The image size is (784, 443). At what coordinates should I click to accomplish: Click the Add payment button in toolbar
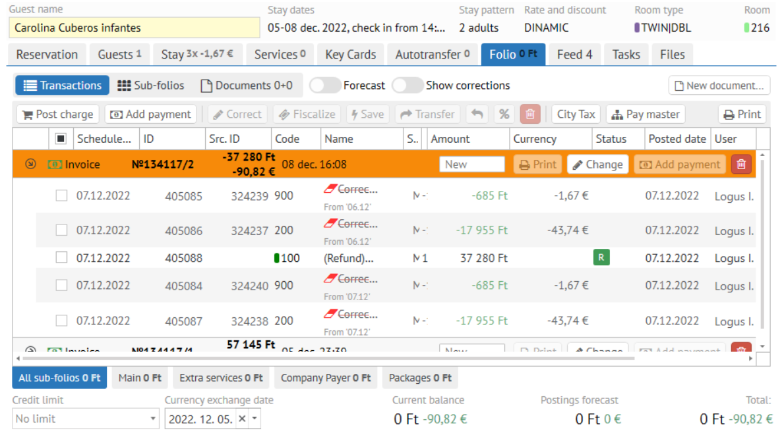coord(151,114)
